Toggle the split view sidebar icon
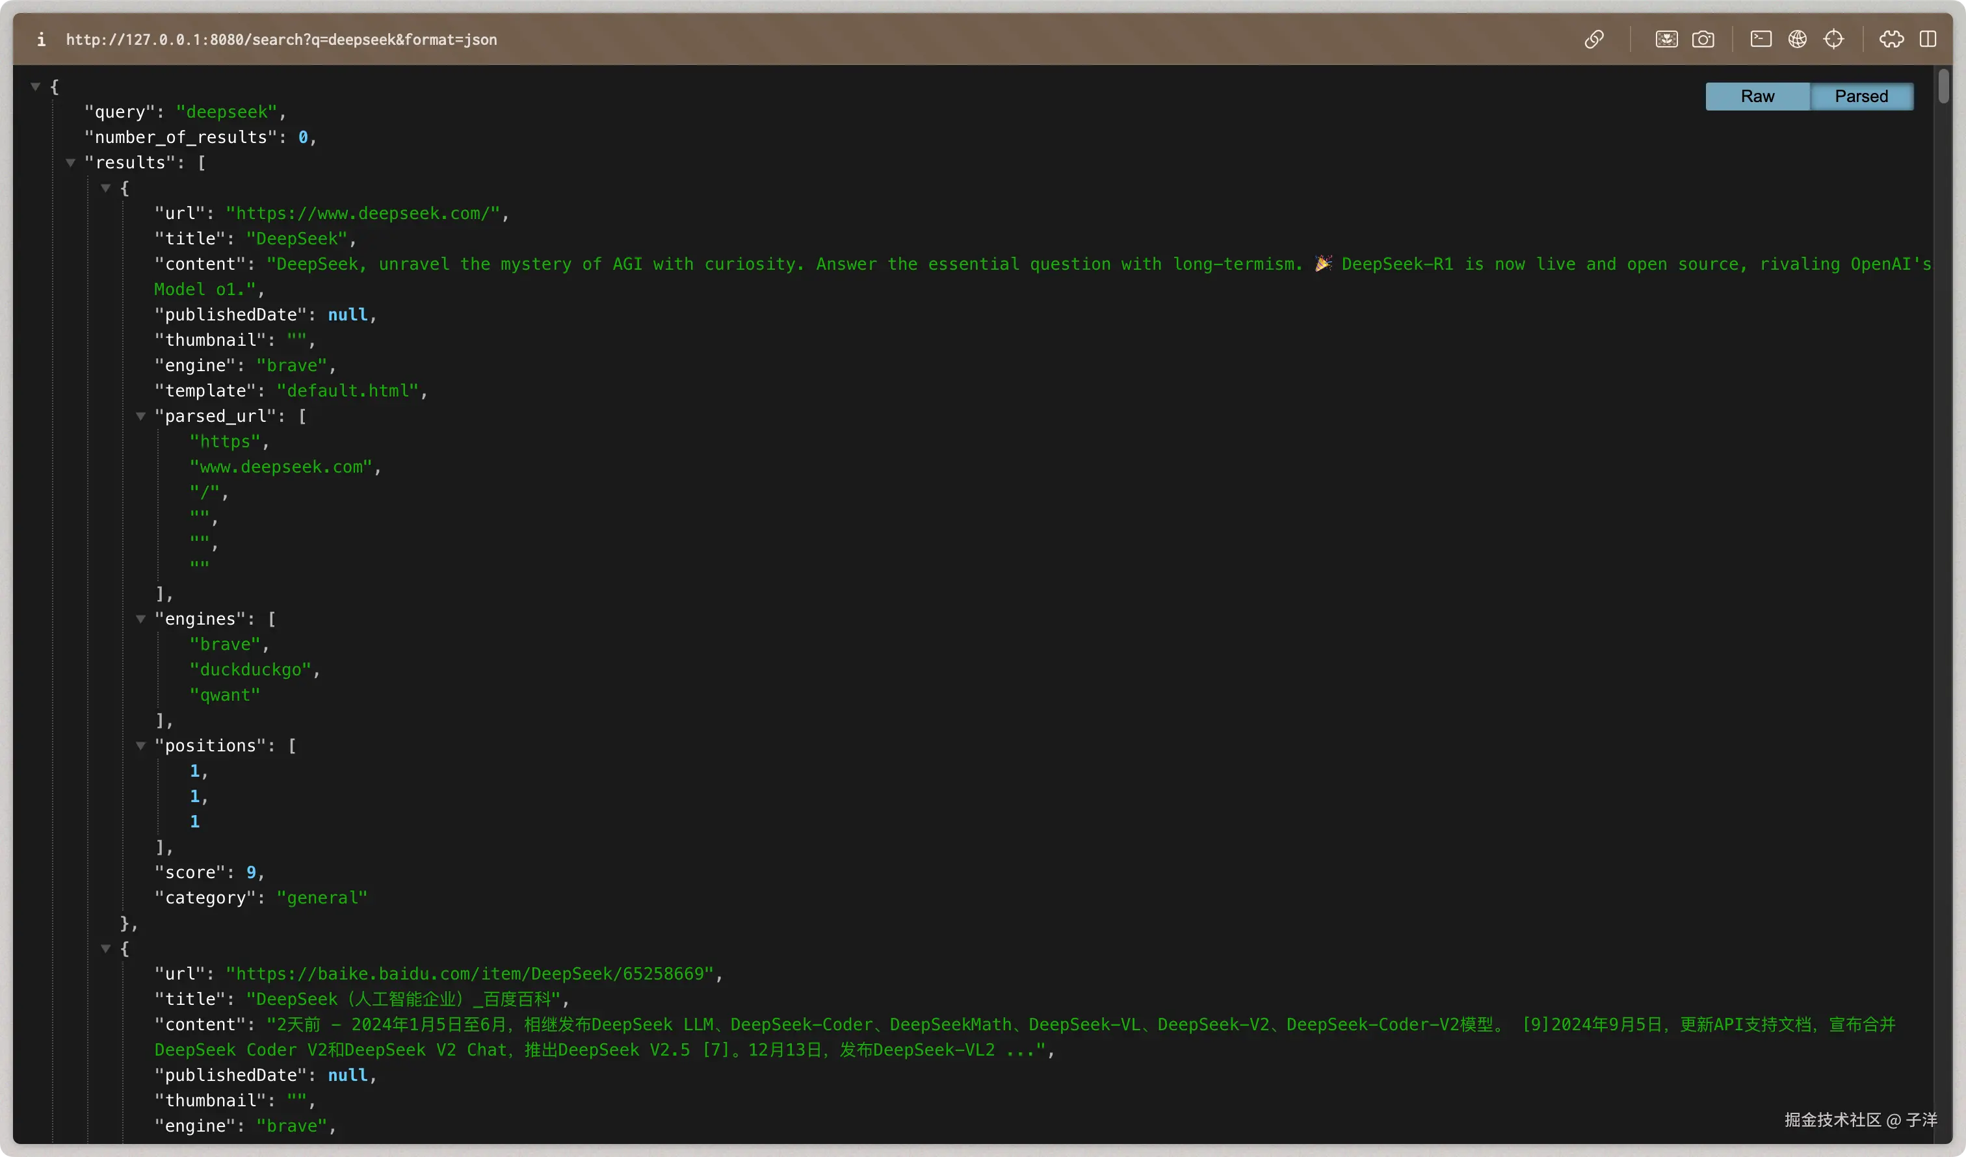The image size is (1966, 1157). click(1927, 39)
